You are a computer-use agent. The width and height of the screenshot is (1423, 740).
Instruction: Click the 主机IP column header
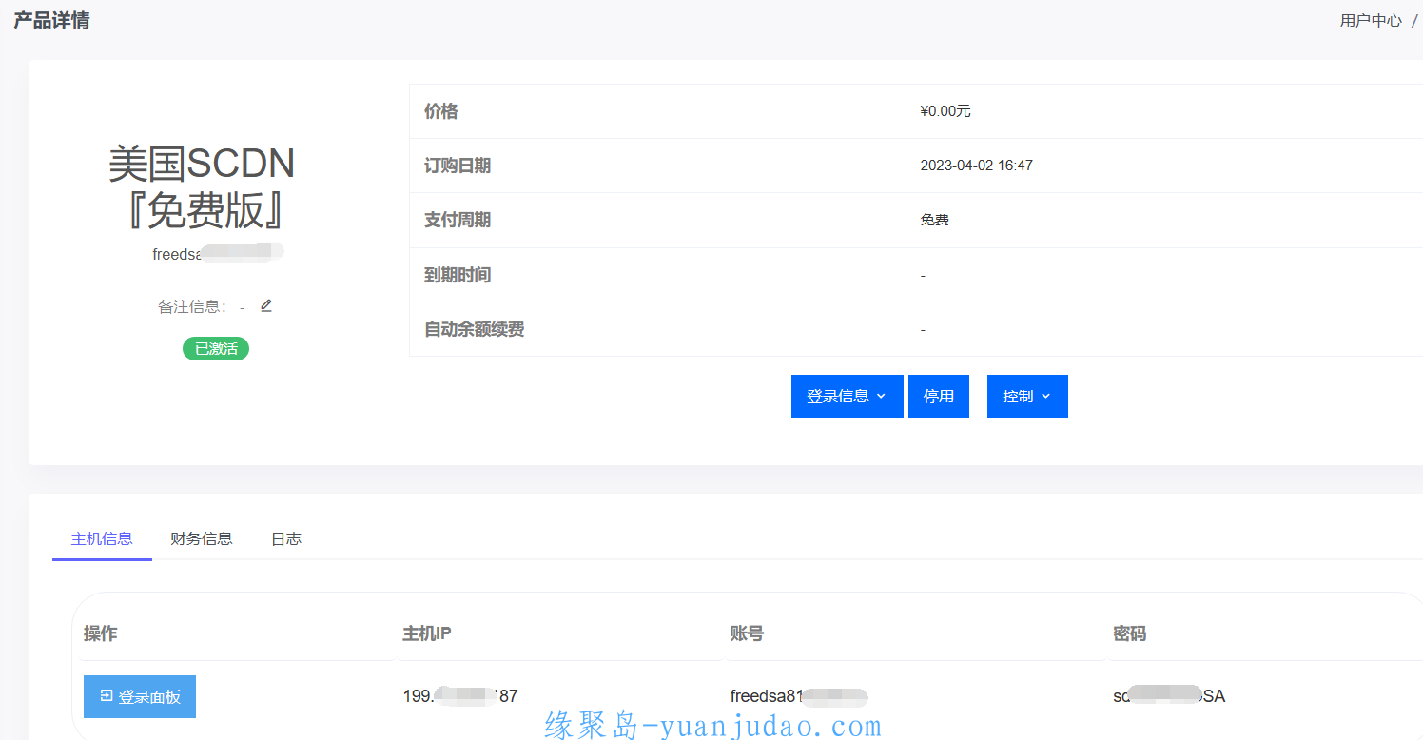point(426,633)
